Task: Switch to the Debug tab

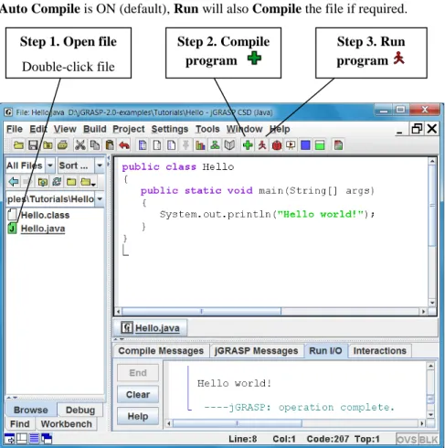Action: pos(80,410)
